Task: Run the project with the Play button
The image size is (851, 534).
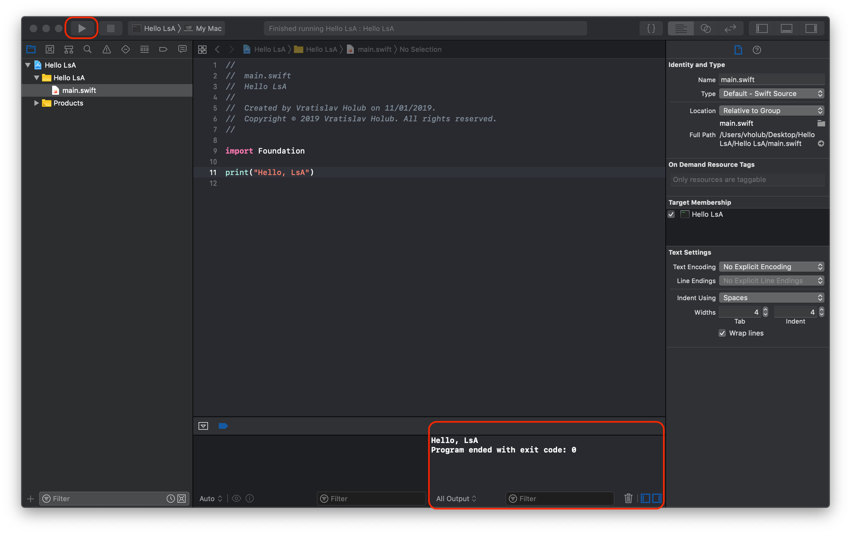Action: tap(81, 28)
